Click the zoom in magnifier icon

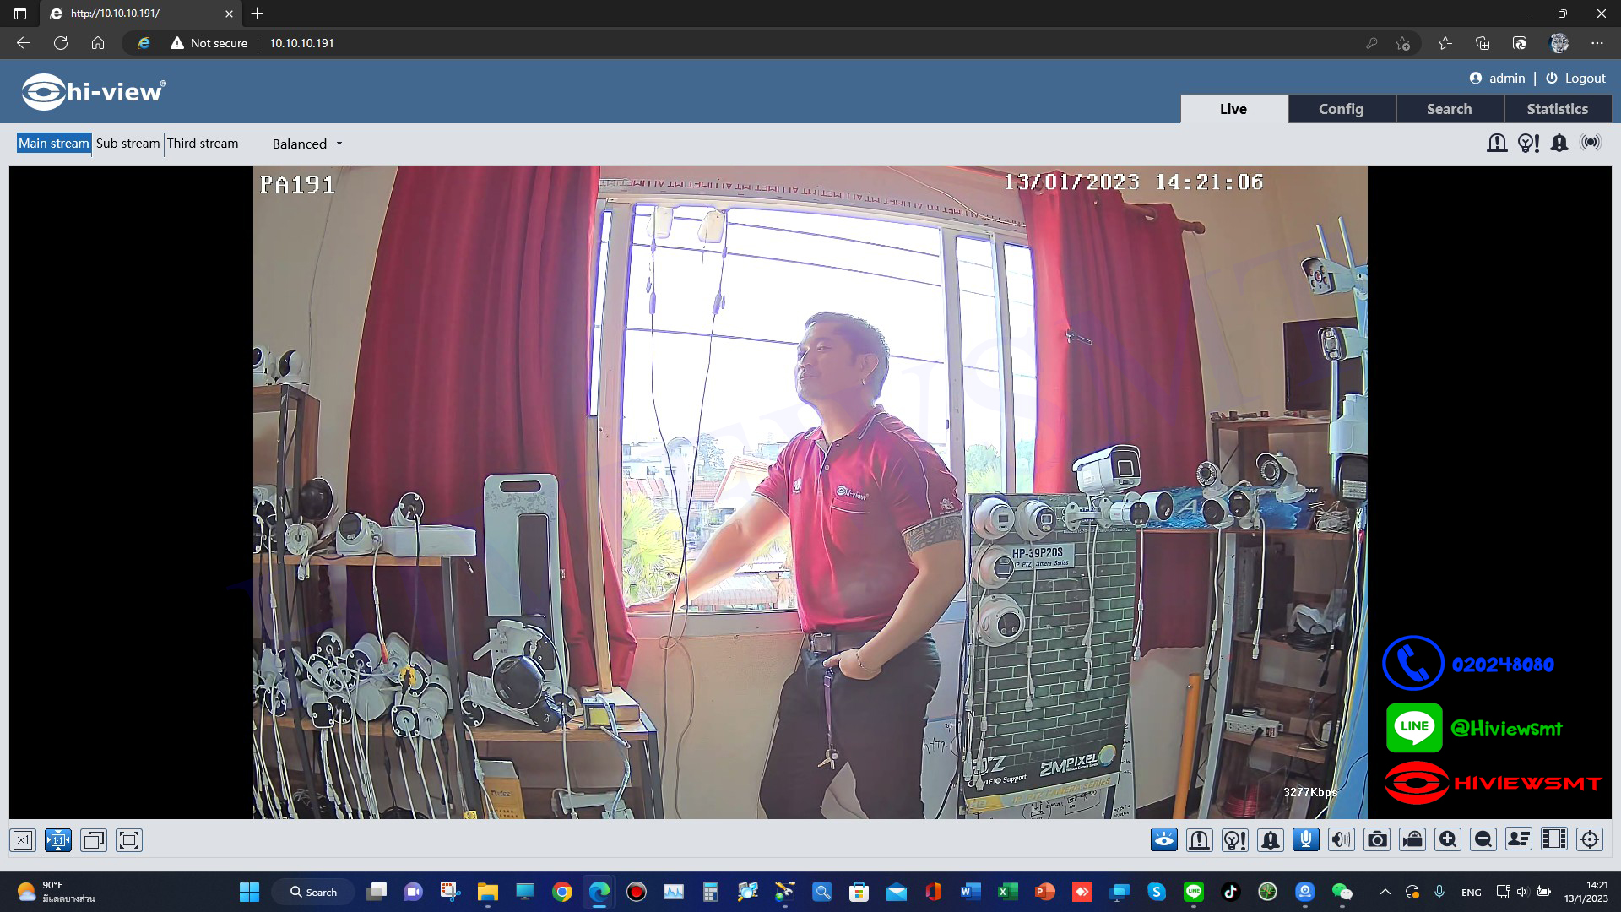pyautogui.click(x=1448, y=839)
